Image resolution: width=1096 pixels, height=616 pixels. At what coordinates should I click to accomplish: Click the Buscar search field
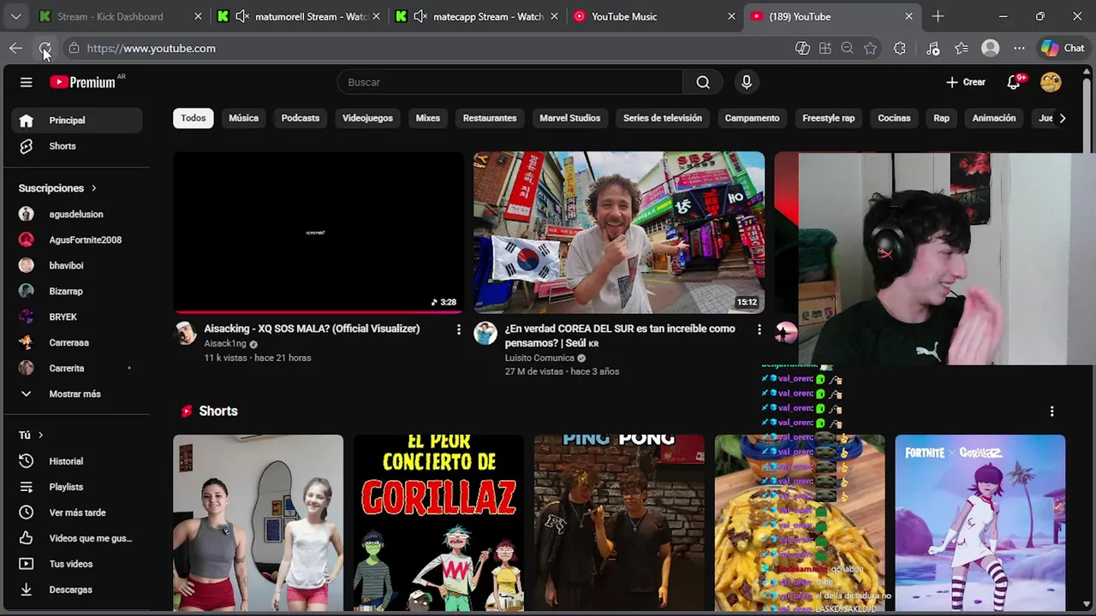509,82
